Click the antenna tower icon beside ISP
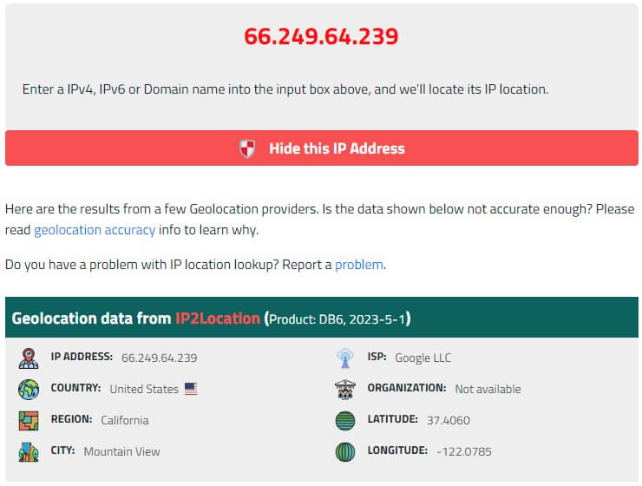 pyautogui.click(x=345, y=358)
